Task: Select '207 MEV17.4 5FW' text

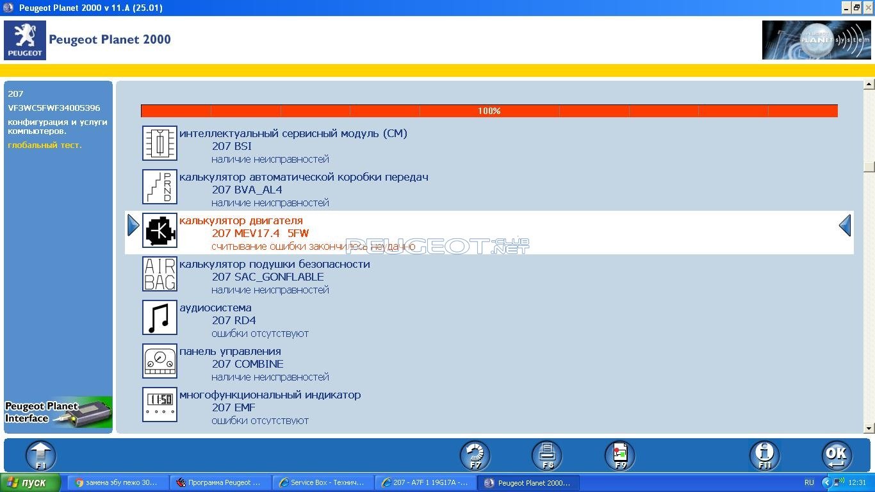Action: tap(260, 234)
